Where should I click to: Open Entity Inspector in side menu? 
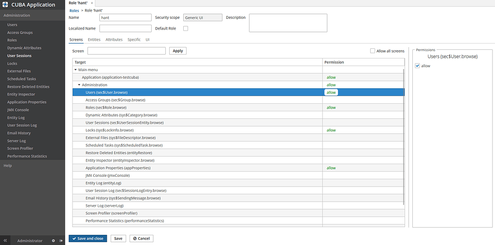pyautogui.click(x=21, y=94)
